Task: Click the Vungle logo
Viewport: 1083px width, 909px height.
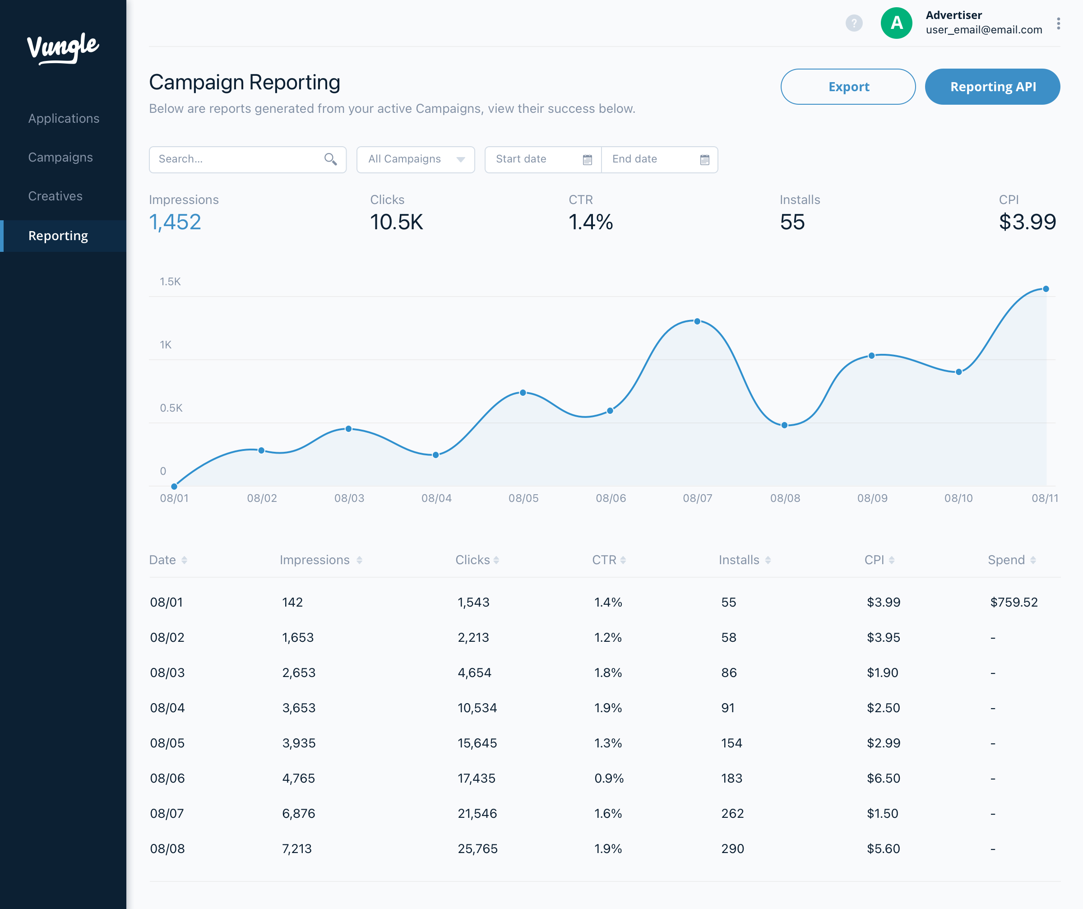Action: pos(63,48)
